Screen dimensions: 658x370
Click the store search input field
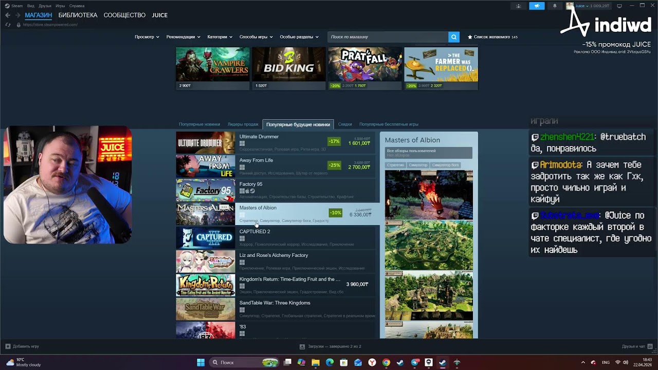(x=388, y=37)
